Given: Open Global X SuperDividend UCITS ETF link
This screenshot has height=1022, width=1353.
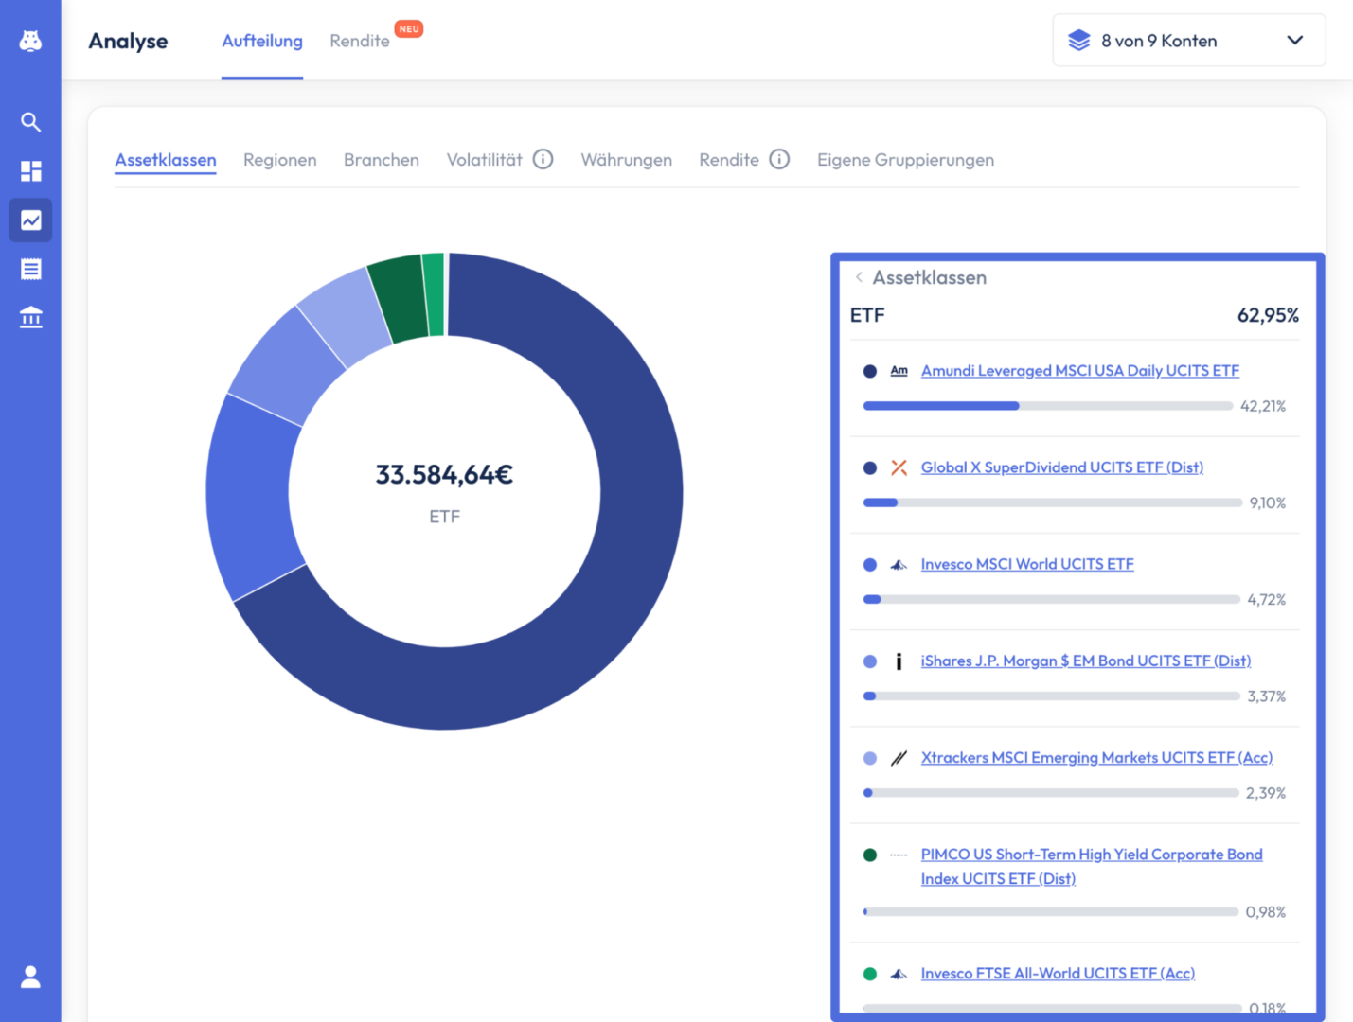Looking at the screenshot, I should (1062, 467).
